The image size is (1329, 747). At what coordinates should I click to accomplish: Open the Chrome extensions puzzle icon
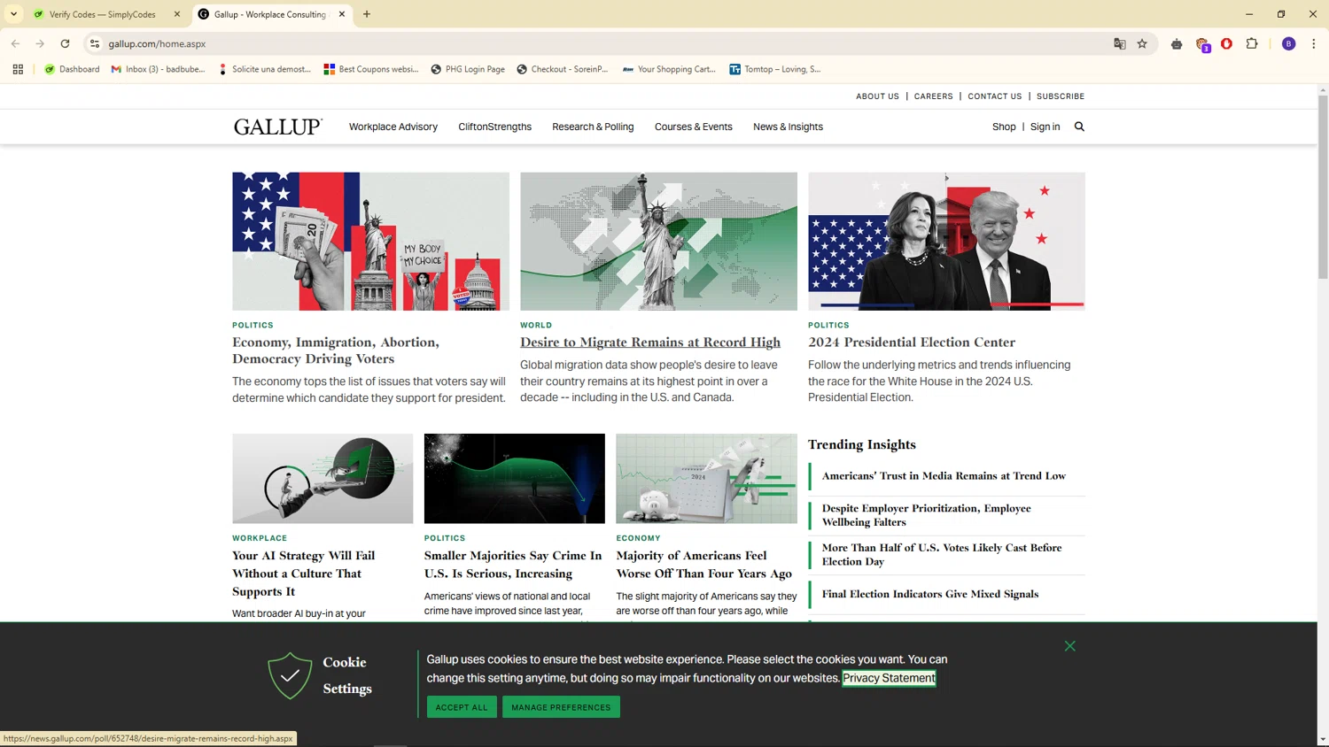pyautogui.click(x=1252, y=43)
